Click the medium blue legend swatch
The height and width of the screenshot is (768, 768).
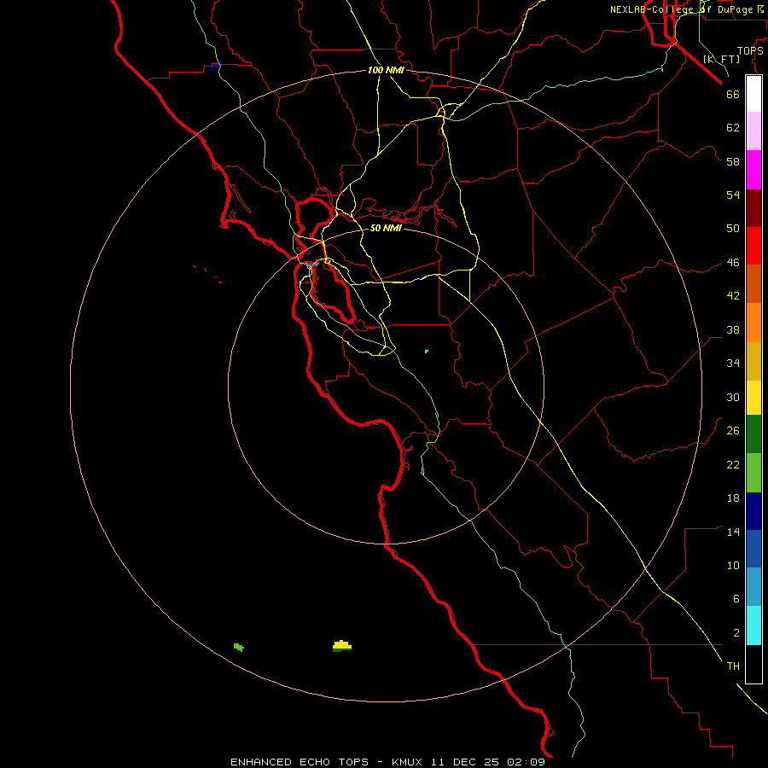pyautogui.click(x=753, y=549)
